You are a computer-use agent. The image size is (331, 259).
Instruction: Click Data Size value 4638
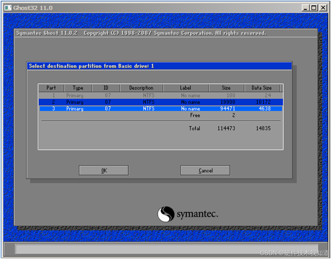[265, 109]
